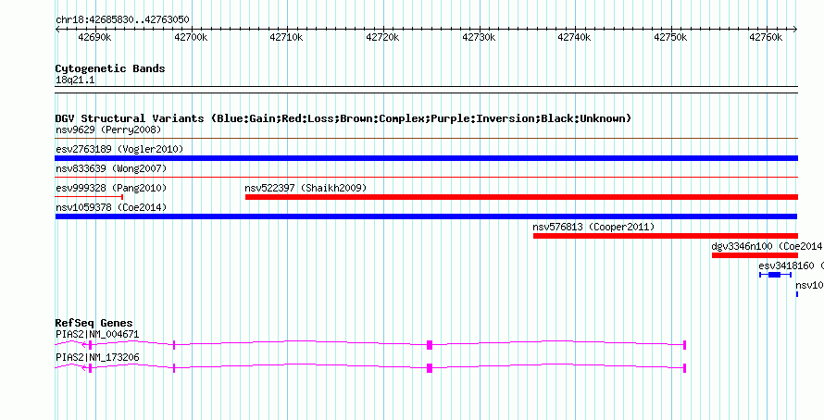The height and width of the screenshot is (420, 824).
Task: Select the nsv1059378 blue gain bar
Action: point(426,216)
